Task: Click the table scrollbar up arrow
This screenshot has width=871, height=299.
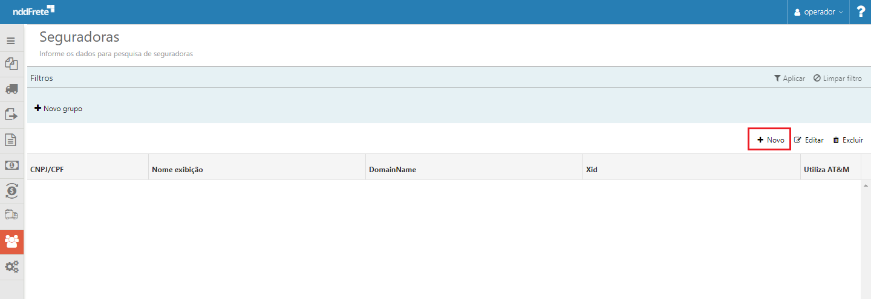Action: pos(866,185)
